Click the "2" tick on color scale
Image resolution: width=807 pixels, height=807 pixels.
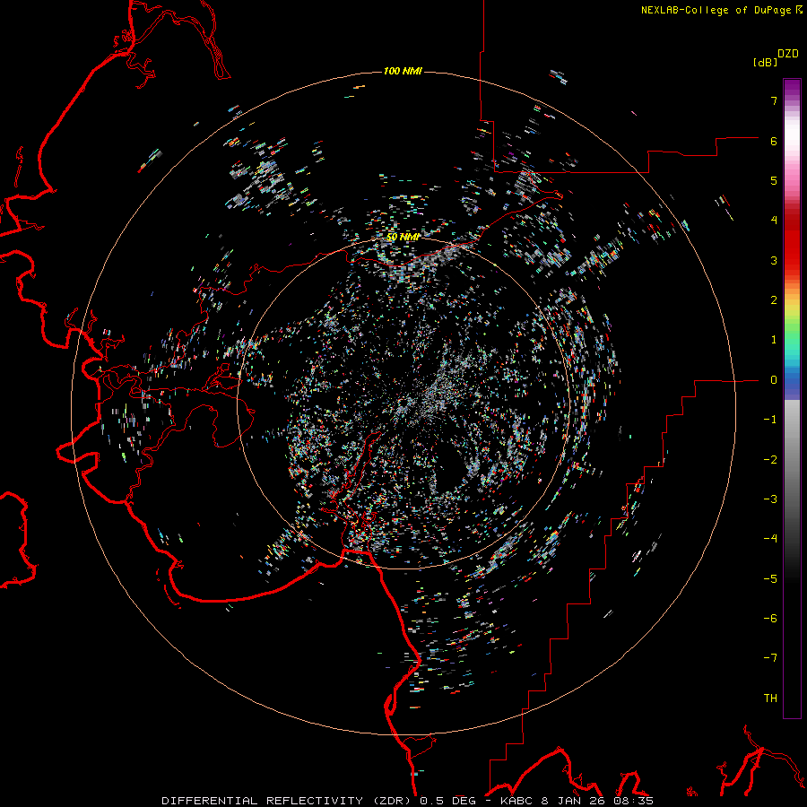(x=774, y=300)
